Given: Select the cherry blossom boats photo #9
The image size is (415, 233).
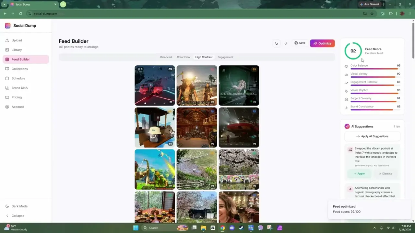Looking at the screenshot, I should point(239,170).
